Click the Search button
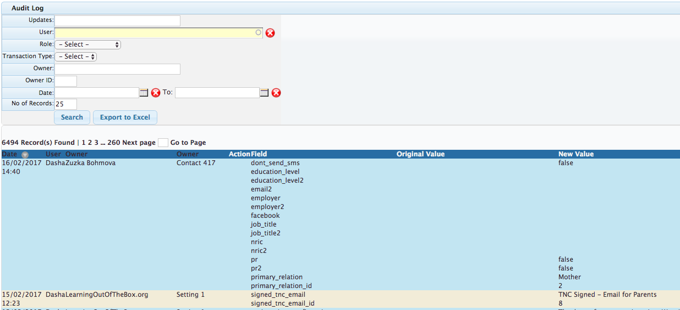The image size is (680, 310). coord(72,117)
